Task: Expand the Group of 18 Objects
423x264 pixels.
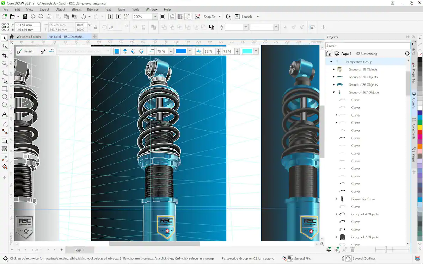Action: tap(333, 69)
